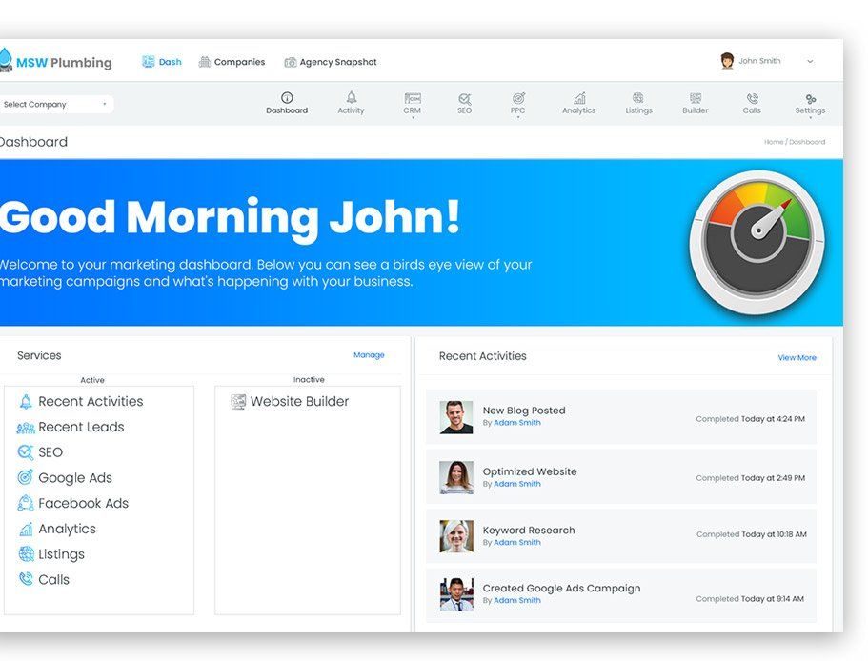This screenshot has height=661, width=868.
Task: Open the Analytics chart icon in toolbar
Action: coord(579,98)
